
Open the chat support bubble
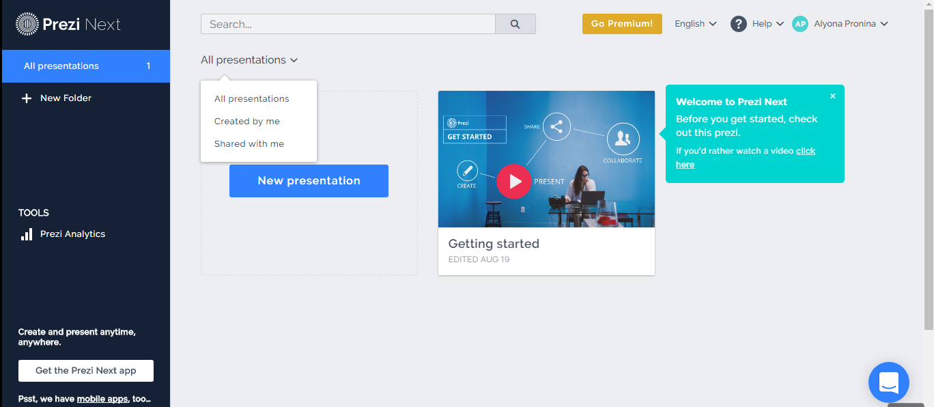pyautogui.click(x=888, y=382)
